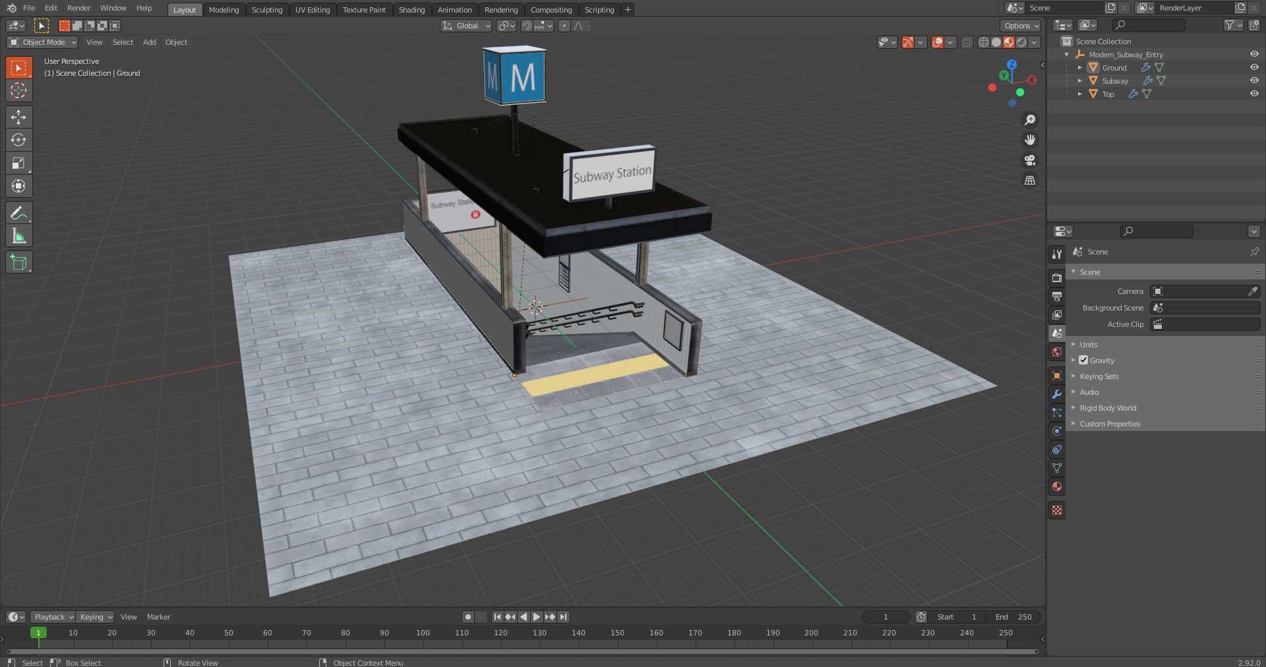Screen dimensions: 1266x667
Task: Open the Keying dropdown in timeline
Action: click(96, 617)
